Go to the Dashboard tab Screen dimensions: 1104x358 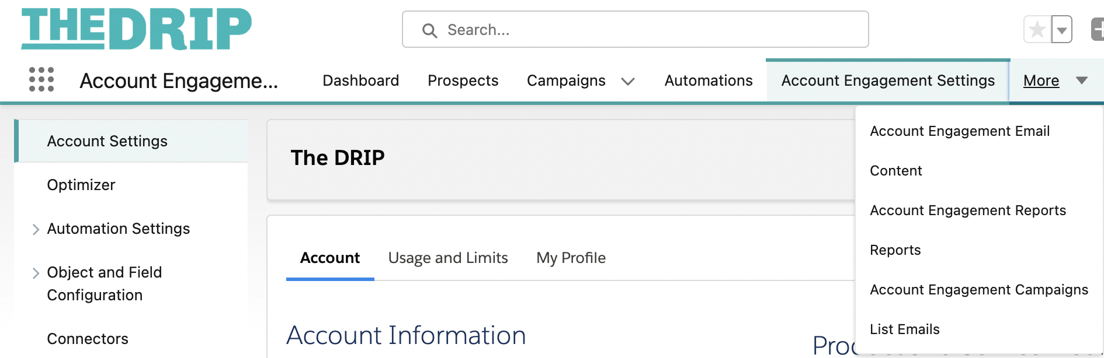[x=360, y=80]
